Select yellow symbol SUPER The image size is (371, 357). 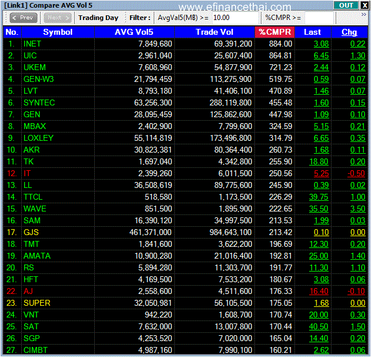coord(37,303)
